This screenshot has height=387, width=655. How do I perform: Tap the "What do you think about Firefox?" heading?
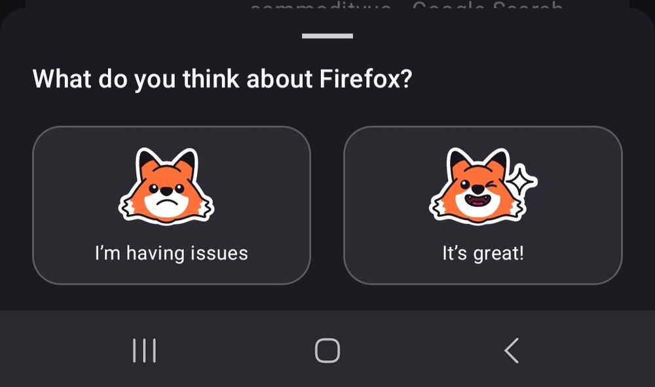click(222, 79)
